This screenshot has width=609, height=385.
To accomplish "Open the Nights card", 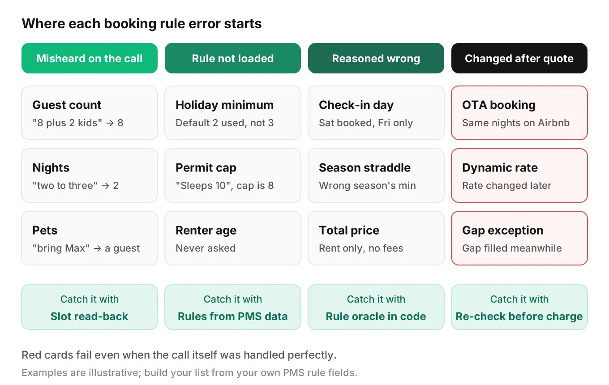I will click(x=90, y=175).
